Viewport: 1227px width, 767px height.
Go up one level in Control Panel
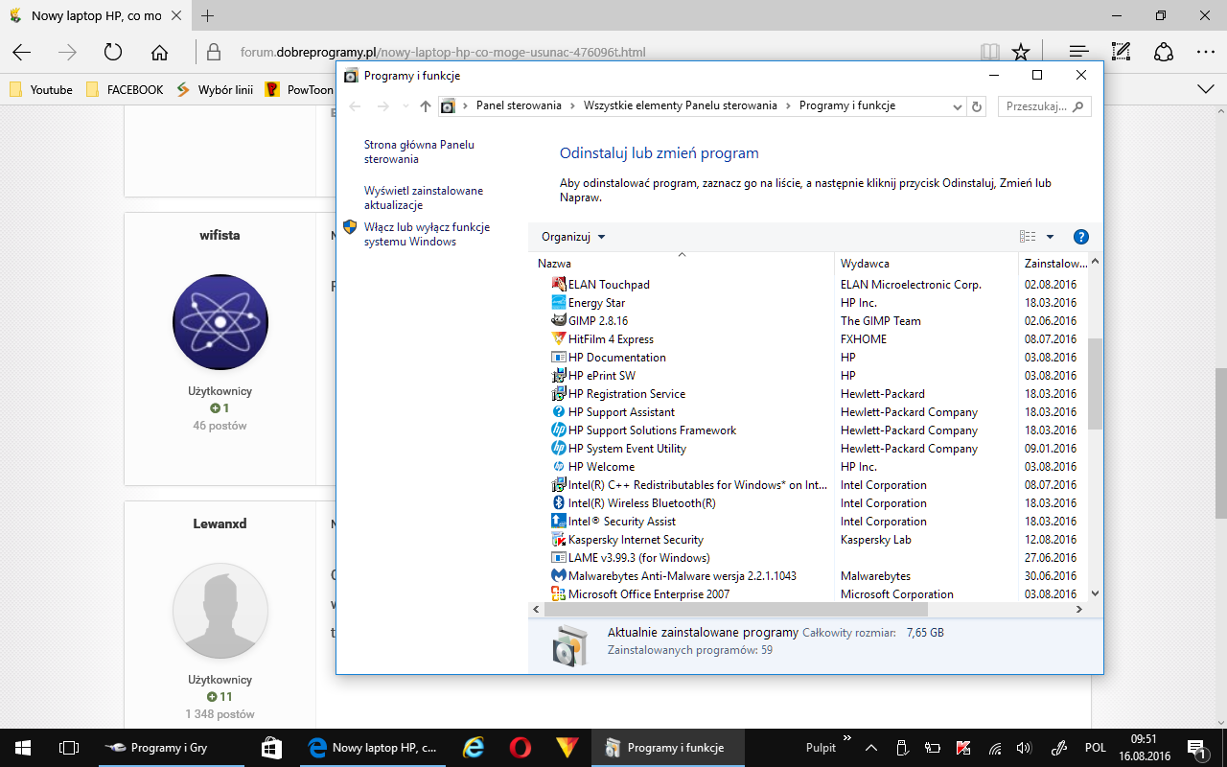point(426,106)
